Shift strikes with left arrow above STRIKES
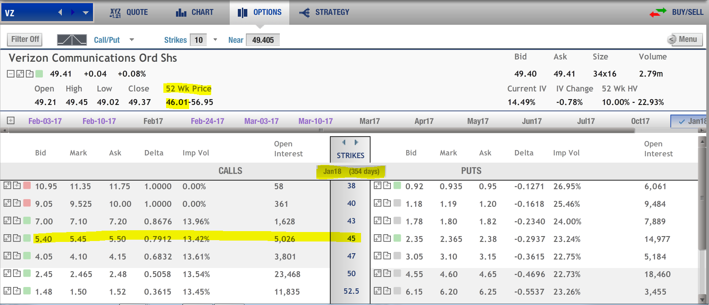709x305 pixels. click(344, 142)
